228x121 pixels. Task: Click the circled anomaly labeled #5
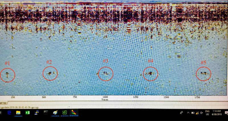tap(203, 74)
